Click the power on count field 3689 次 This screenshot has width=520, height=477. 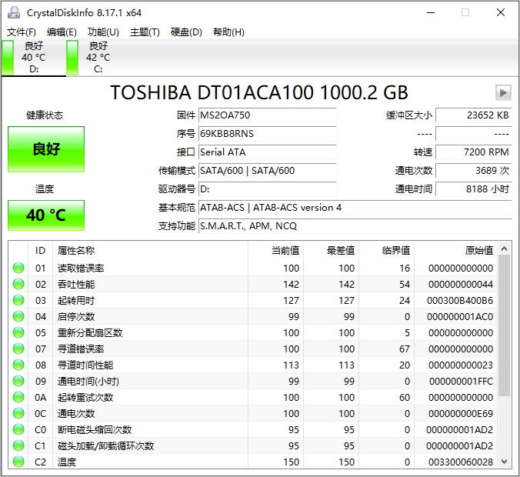coord(474,171)
